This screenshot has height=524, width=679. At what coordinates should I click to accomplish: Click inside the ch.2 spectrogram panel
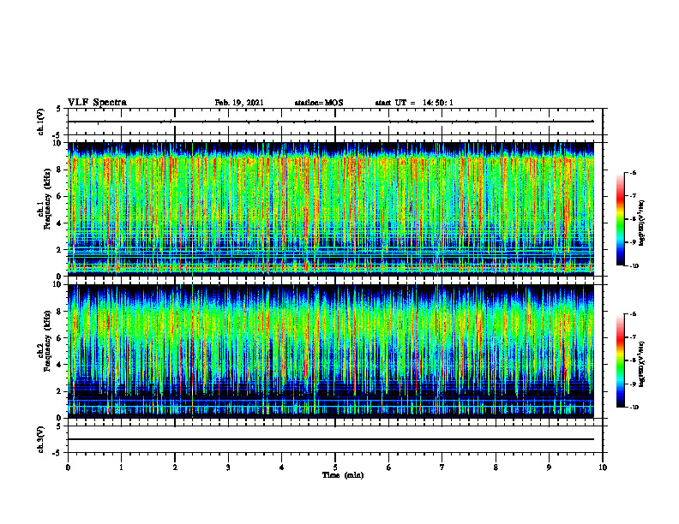tap(331, 351)
